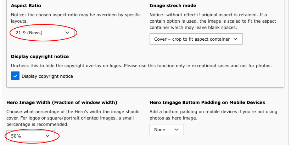The width and height of the screenshot is (291, 145).
Task: Click the Display copyright notice checkbox label text
Action: (47, 76)
